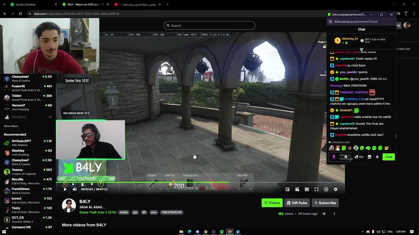Open chat settings gear in popout
Screen dimensions: 419x235
coord(377,157)
